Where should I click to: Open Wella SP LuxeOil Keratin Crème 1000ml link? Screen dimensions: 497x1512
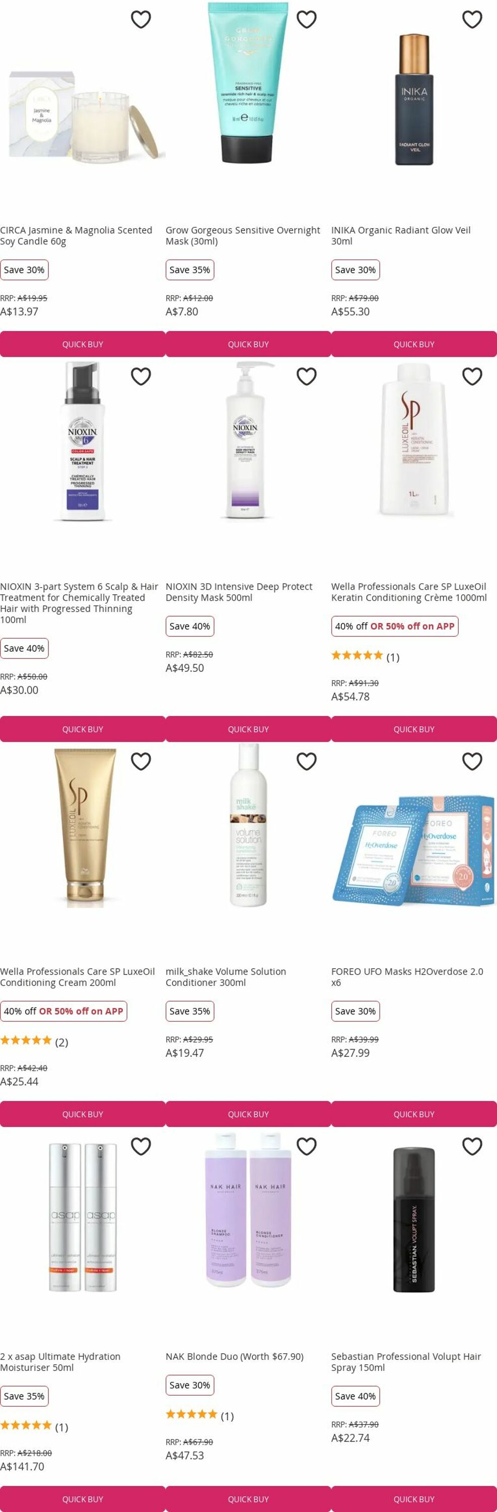[408, 592]
